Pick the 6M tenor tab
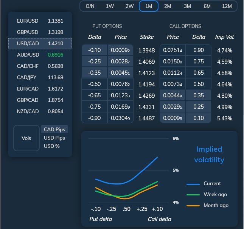 click(x=207, y=6)
